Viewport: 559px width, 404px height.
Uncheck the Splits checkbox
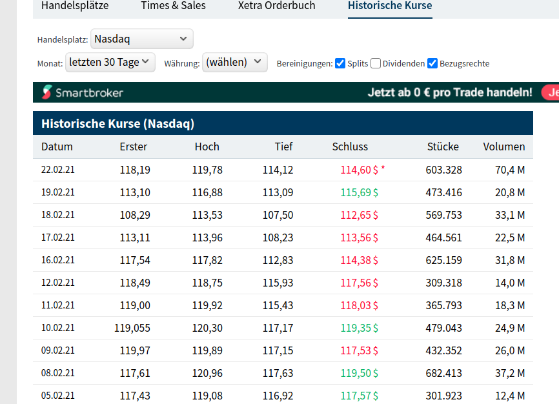click(340, 63)
